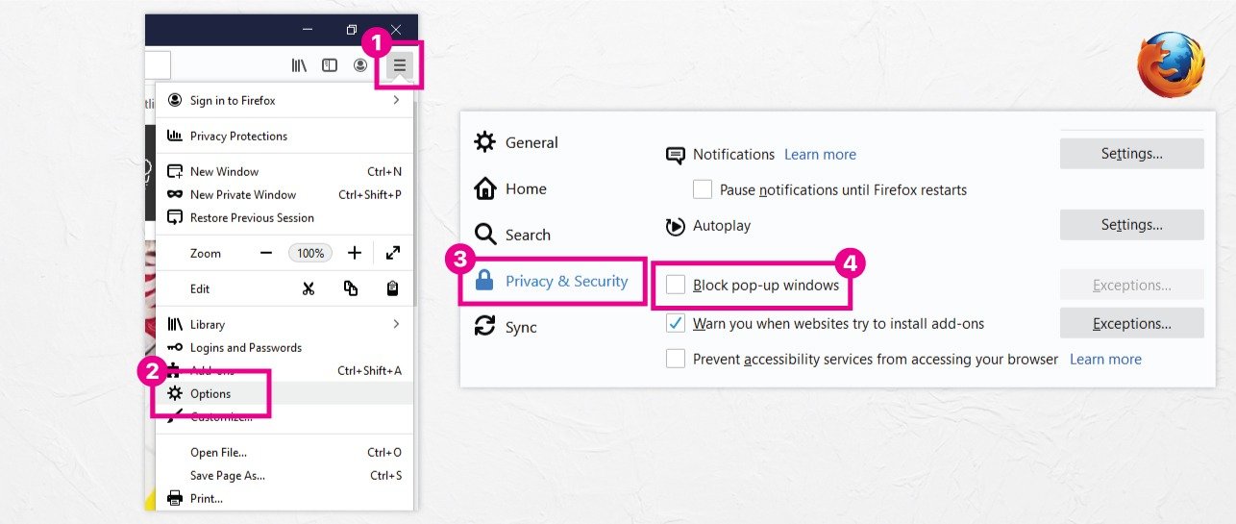Expand the Library submenu arrow
The width and height of the screenshot is (1236, 524).
tap(396, 324)
